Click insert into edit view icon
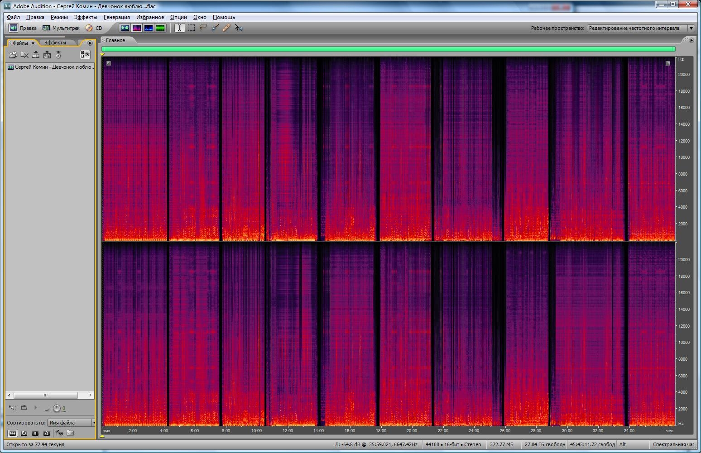701x453 pixels. click(36, 55)
